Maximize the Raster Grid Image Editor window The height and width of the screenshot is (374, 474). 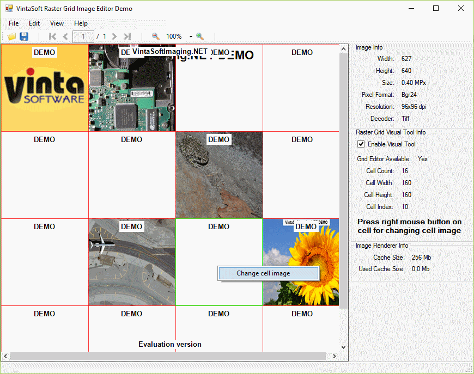pos(436,8)
